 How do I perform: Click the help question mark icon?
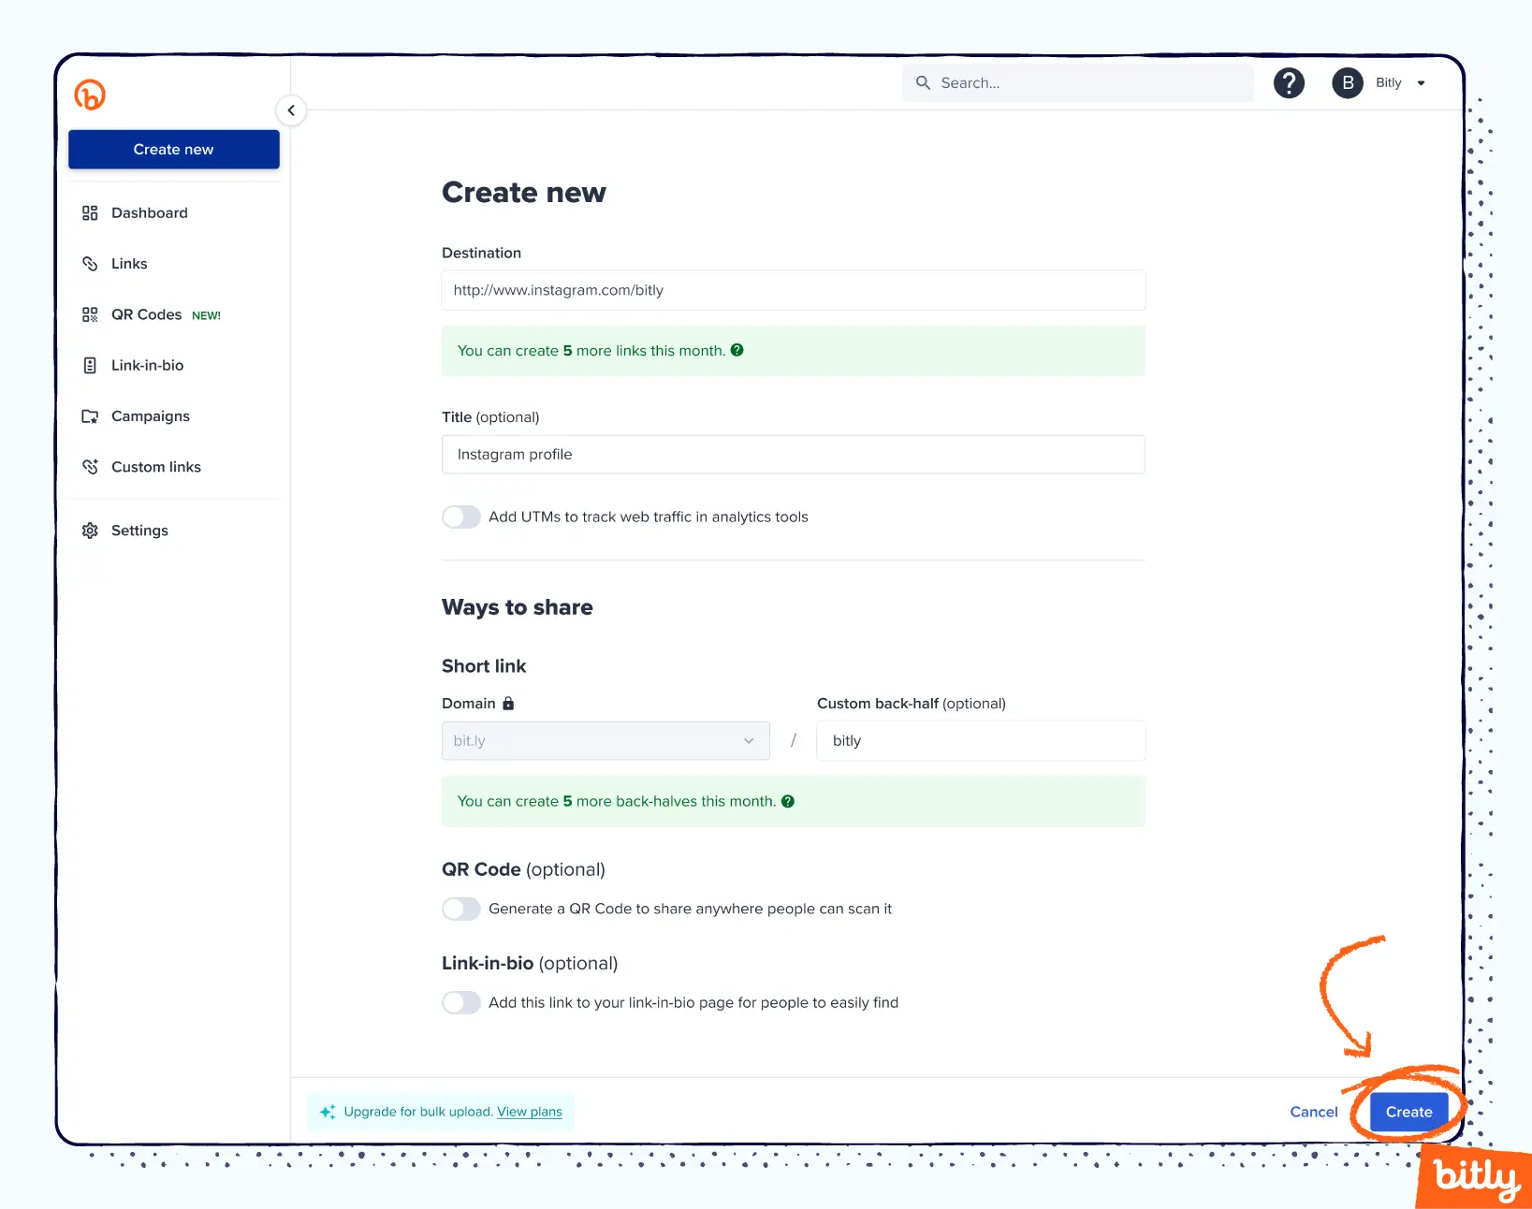click(x=1289, y=82)
